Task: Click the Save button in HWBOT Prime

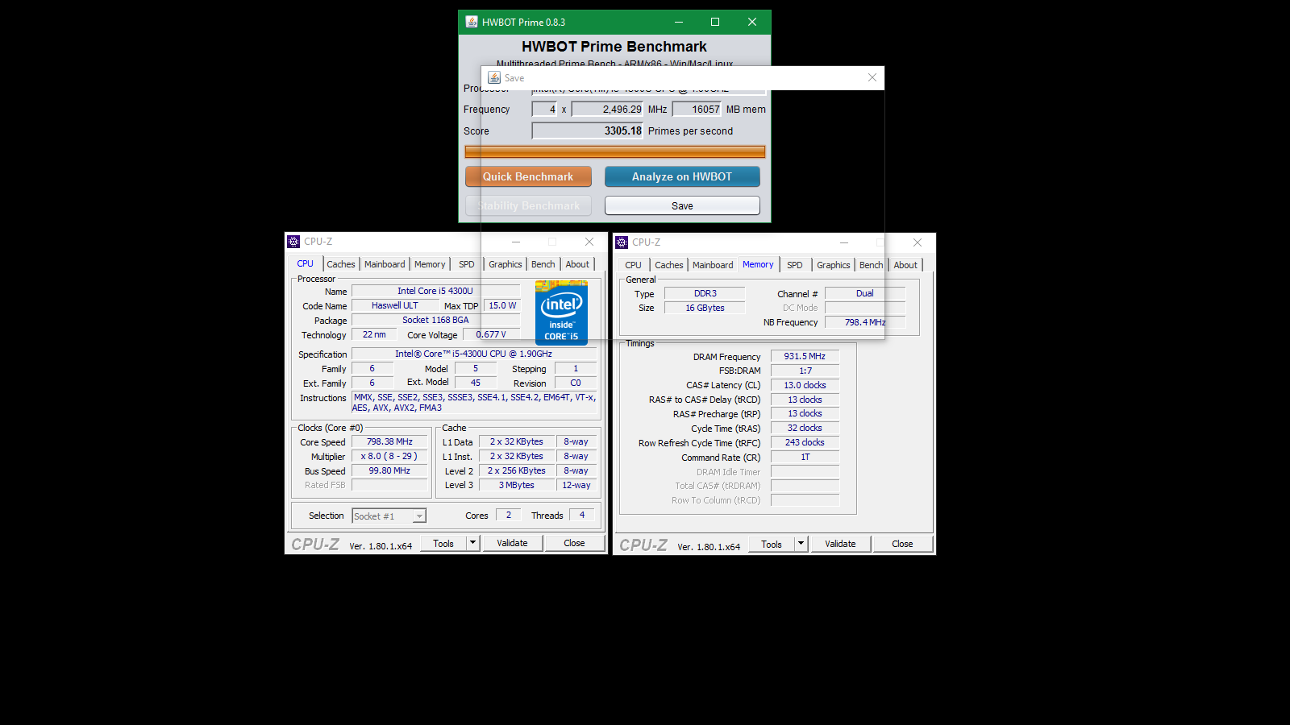Action: 682,205
